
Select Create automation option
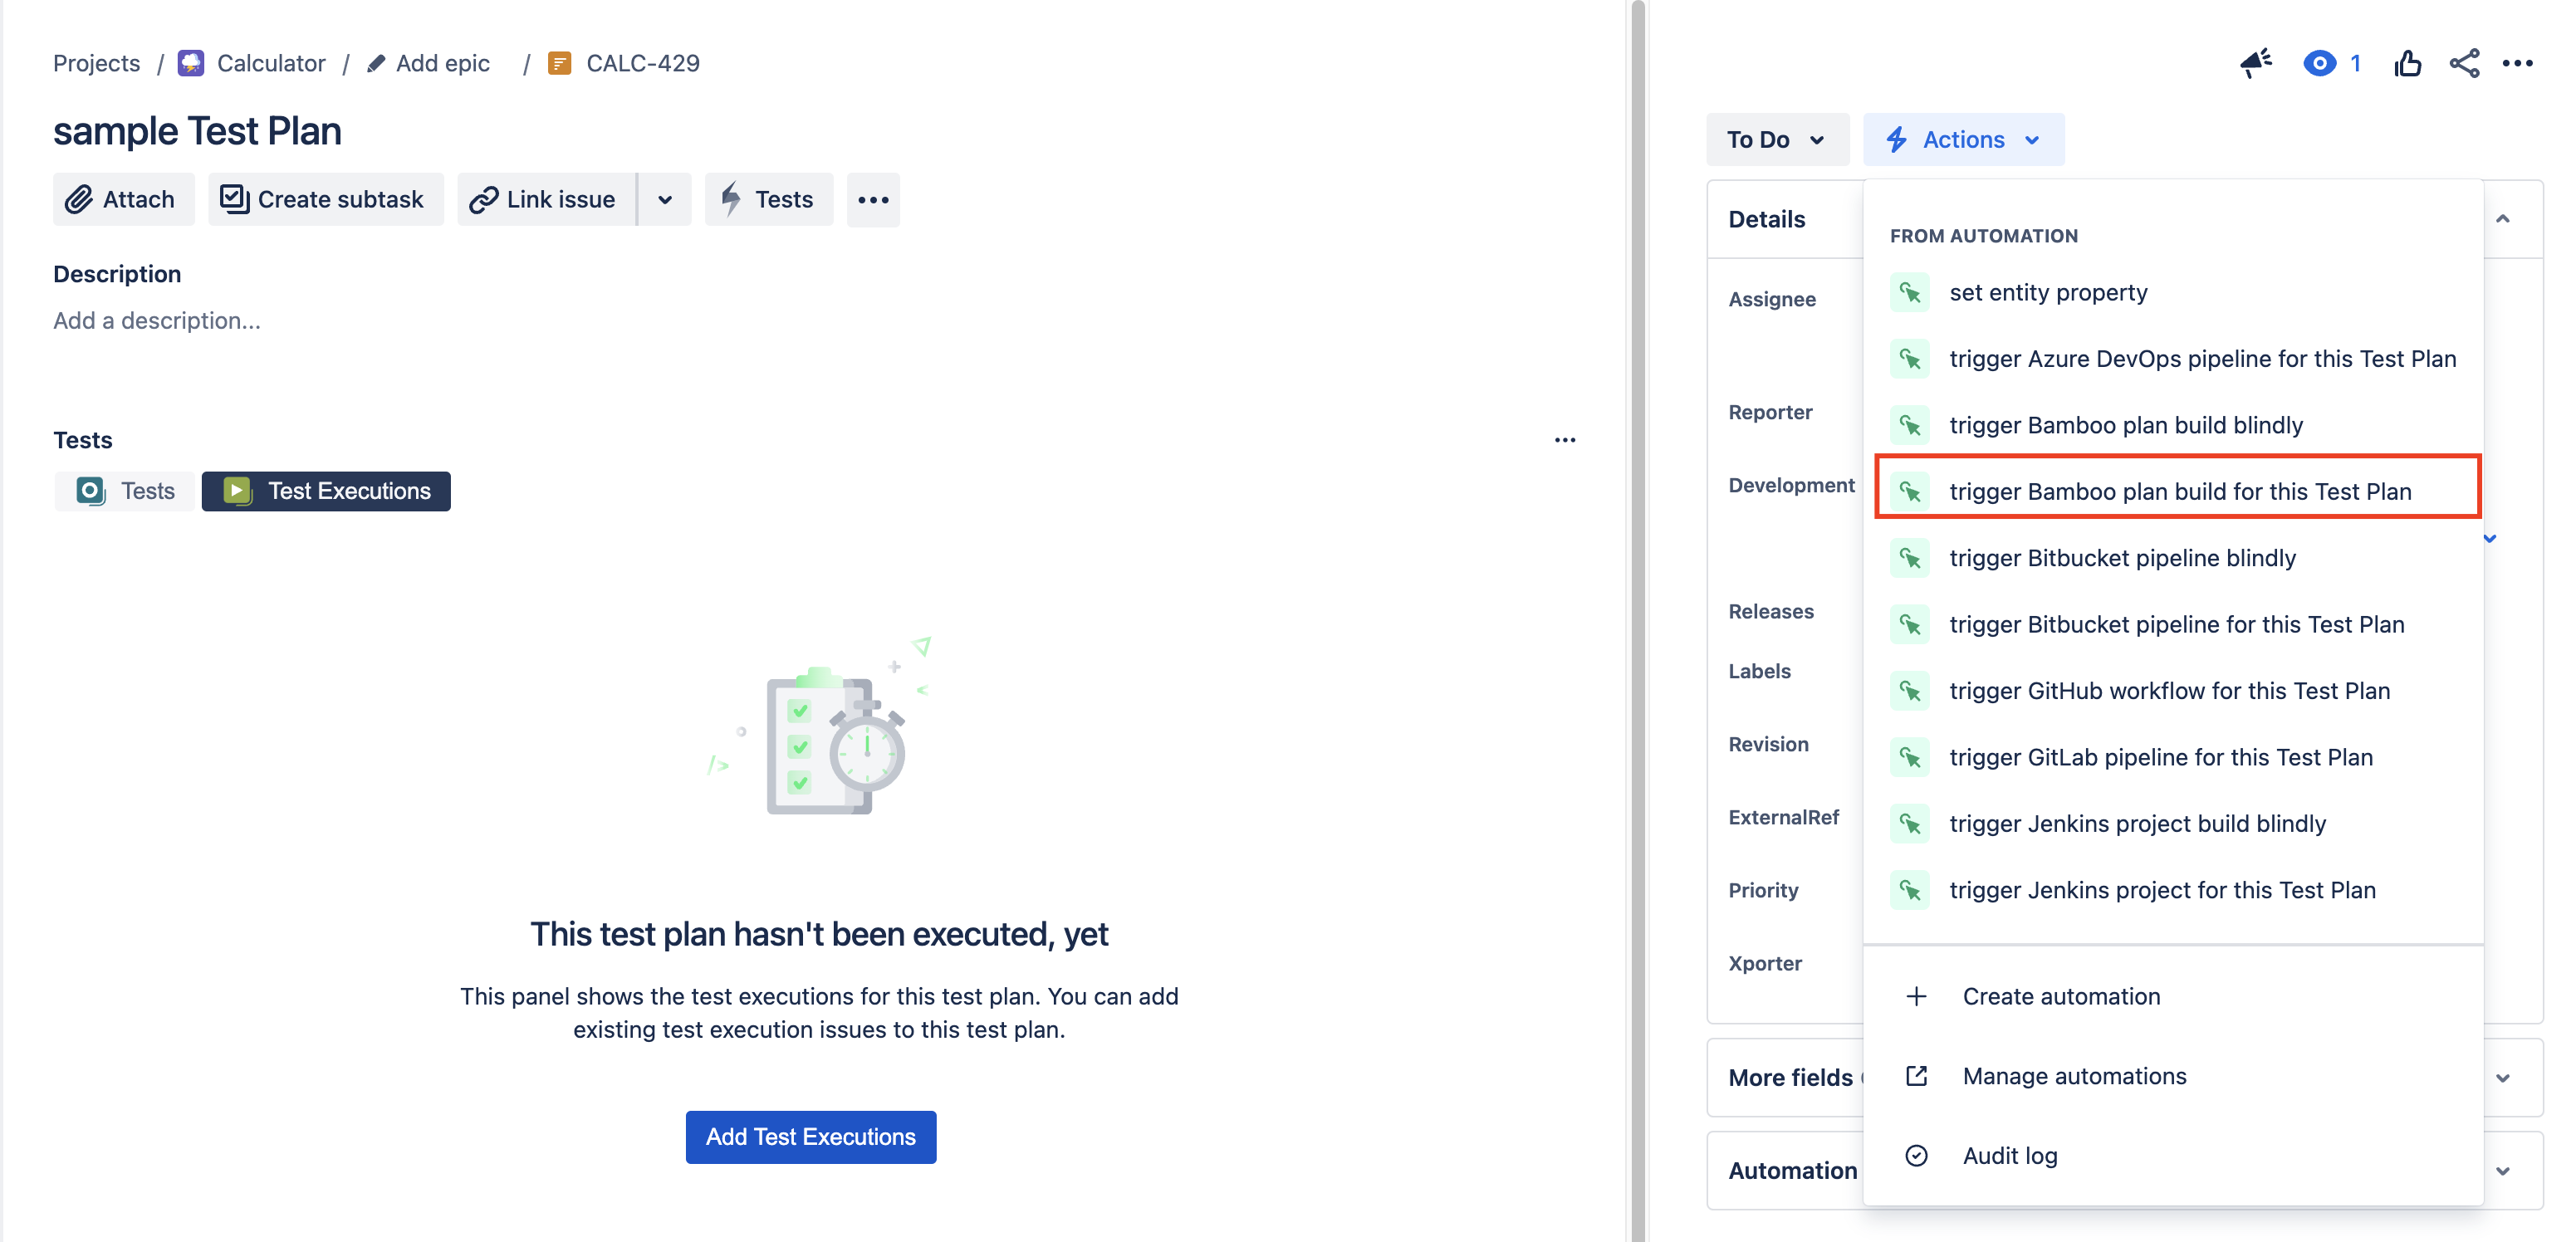coord(2061,996)
